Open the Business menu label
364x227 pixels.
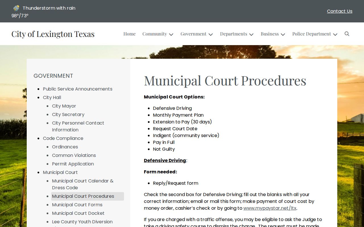pyautogui.click(x=270, y=34)
